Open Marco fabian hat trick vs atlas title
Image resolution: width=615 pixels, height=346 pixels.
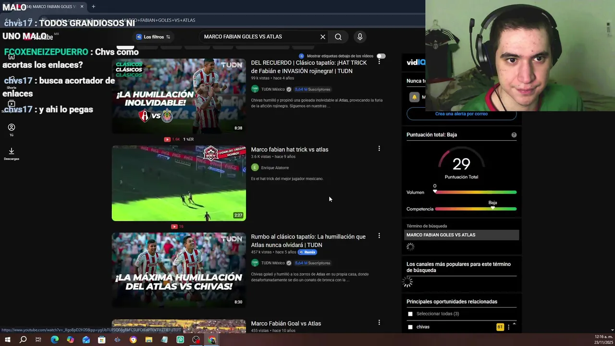(290, 149)
